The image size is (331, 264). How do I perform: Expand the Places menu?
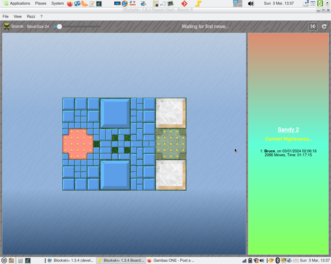41,3
